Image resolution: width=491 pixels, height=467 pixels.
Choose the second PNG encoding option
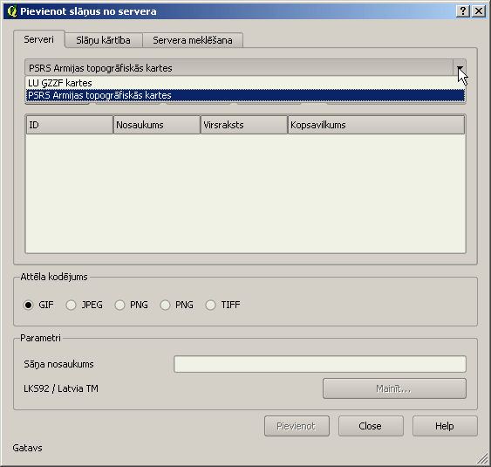(x=165, y=305)
